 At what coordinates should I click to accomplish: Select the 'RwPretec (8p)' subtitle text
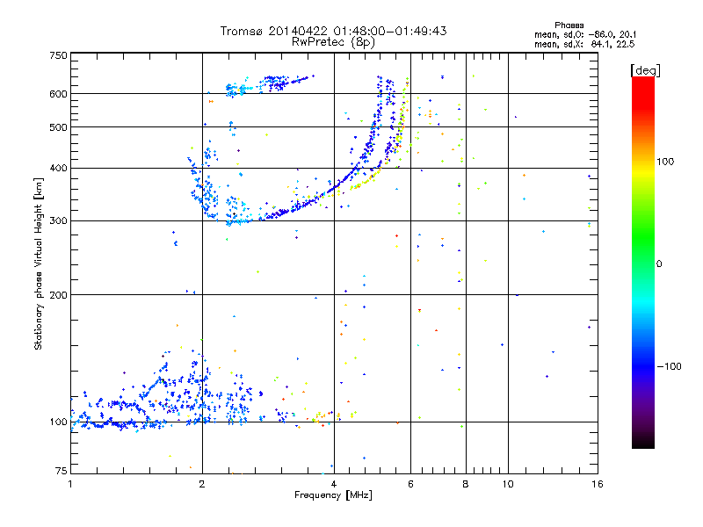pyautogui.click(x=333, y=42)
